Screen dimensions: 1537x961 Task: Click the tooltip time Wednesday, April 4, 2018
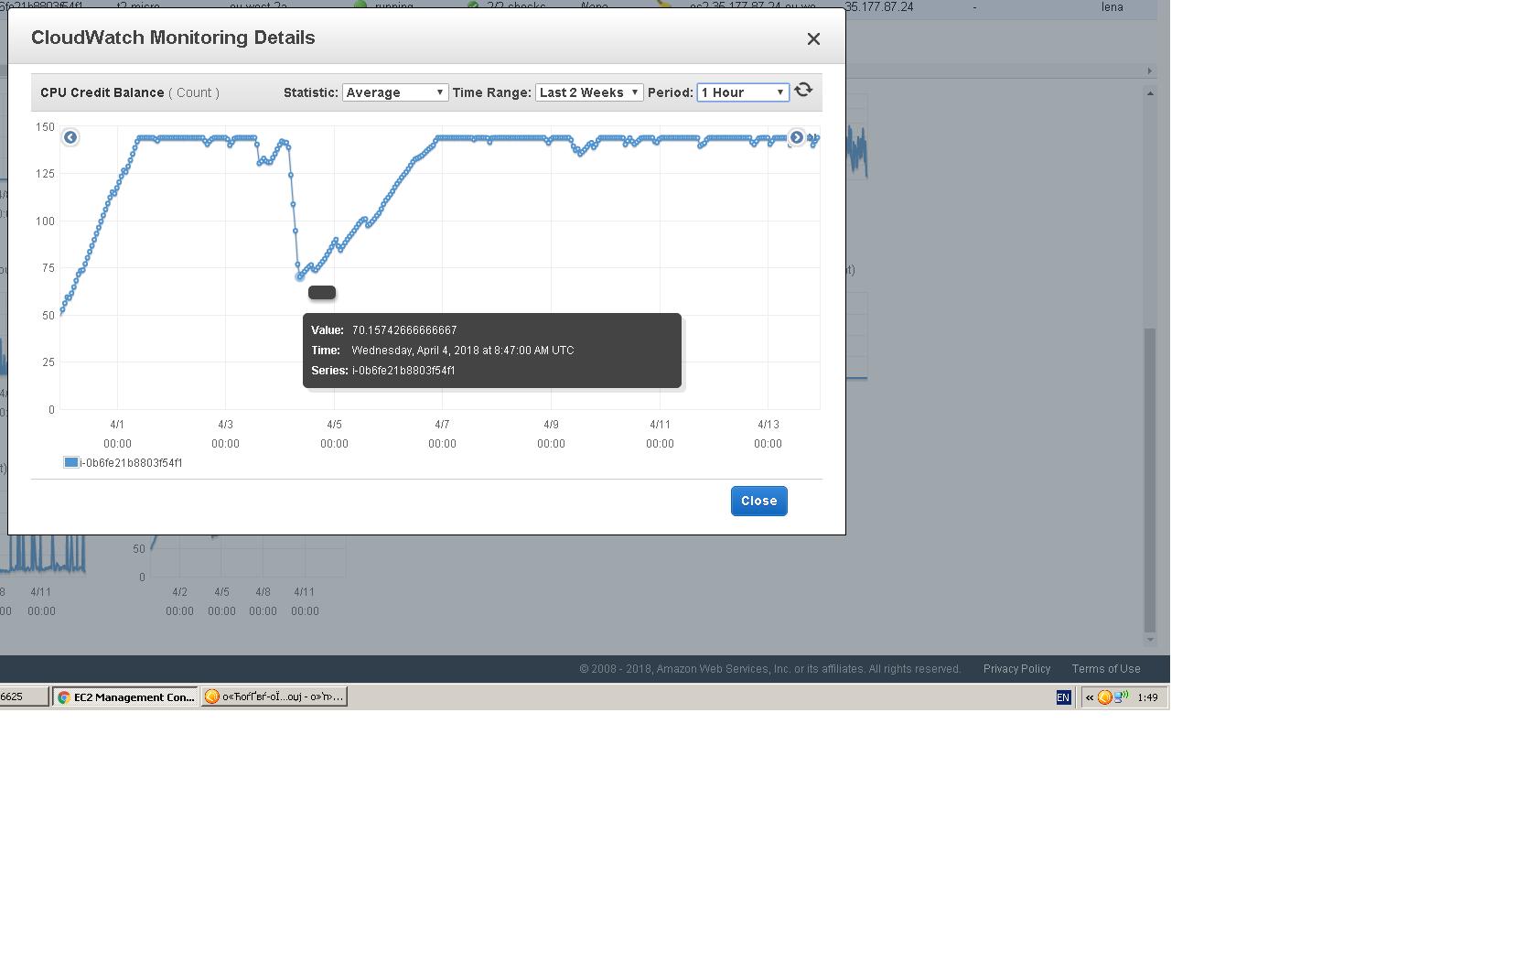[x=463, y=351]
